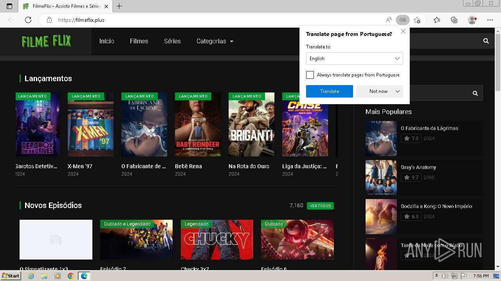
Task: Open the Favorites list icon
Action: pos(437,20)
